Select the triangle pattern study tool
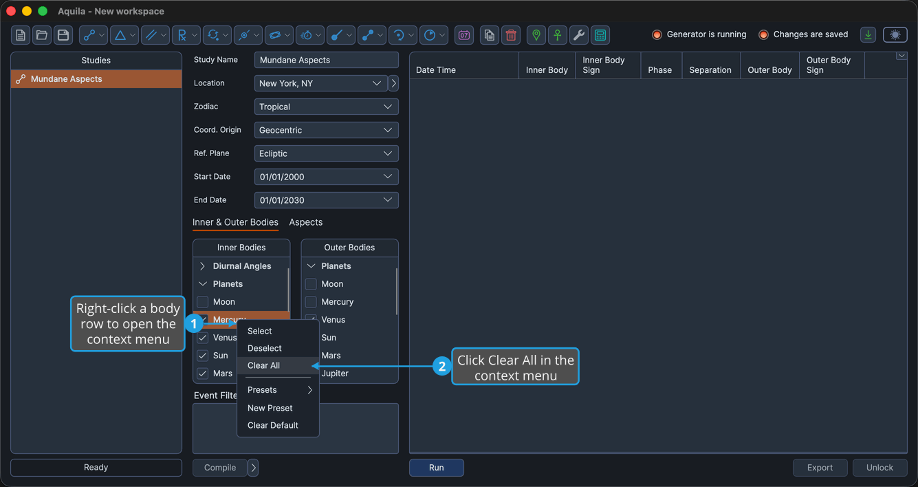 (124, 35)
